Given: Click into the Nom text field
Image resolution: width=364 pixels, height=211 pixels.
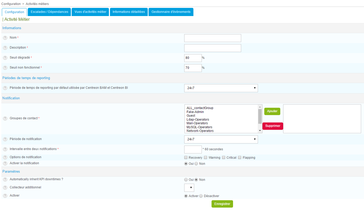Looking at the screenshot, I should pyautogui.click(x=213, y=38).
